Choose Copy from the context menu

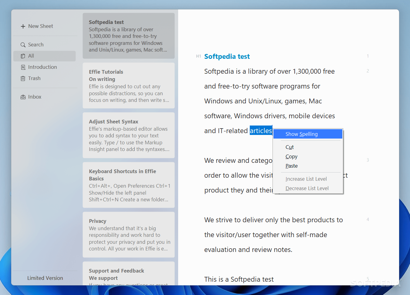[308, 156]
